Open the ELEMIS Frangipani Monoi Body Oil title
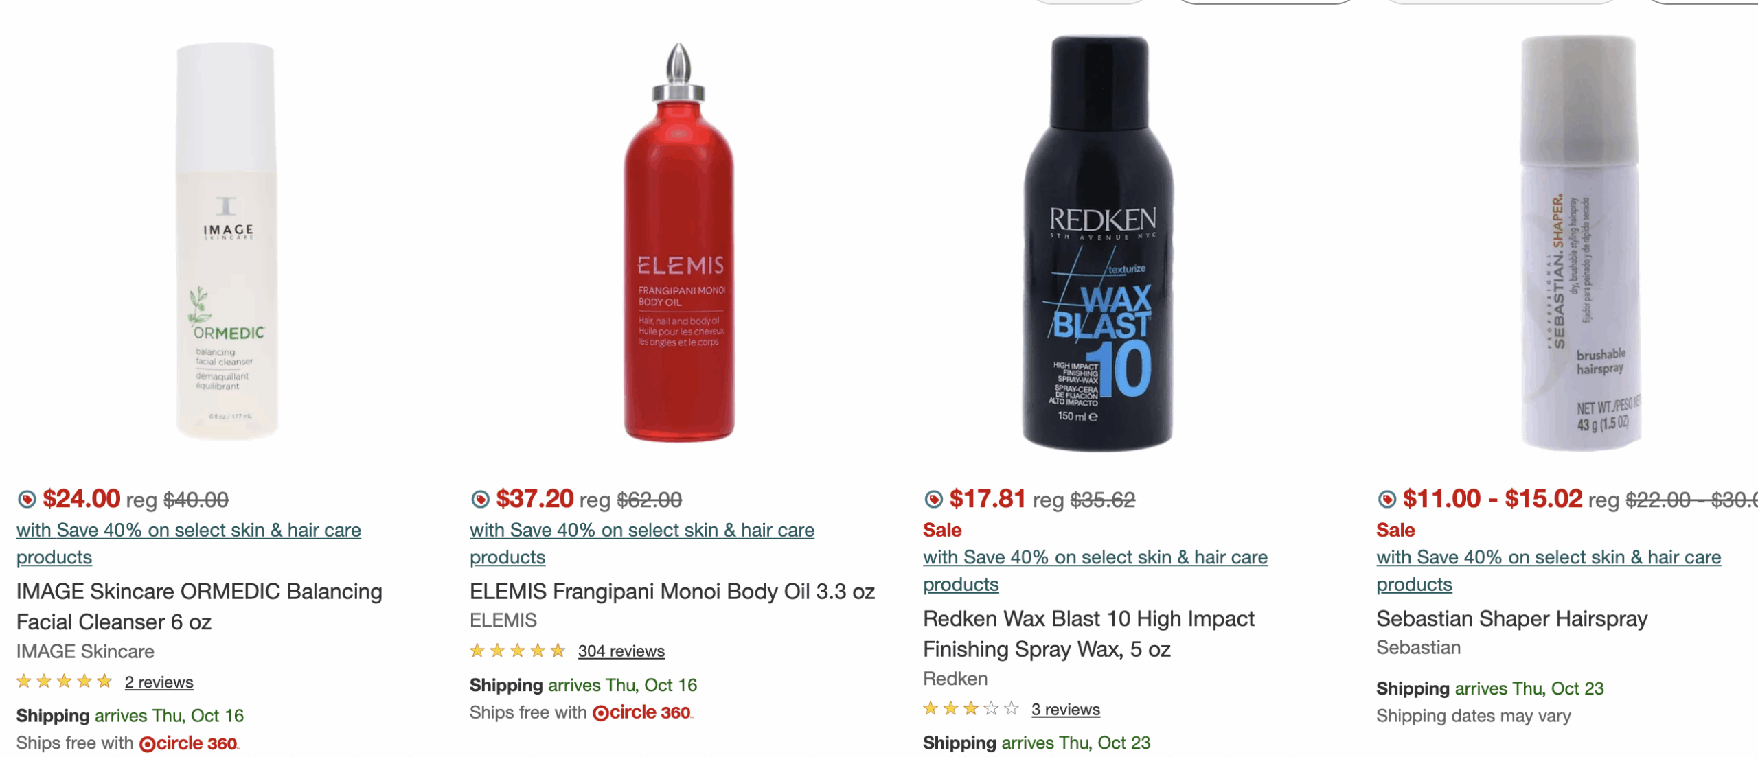This screenshot has height=757, width=1758. click(672, 591)
